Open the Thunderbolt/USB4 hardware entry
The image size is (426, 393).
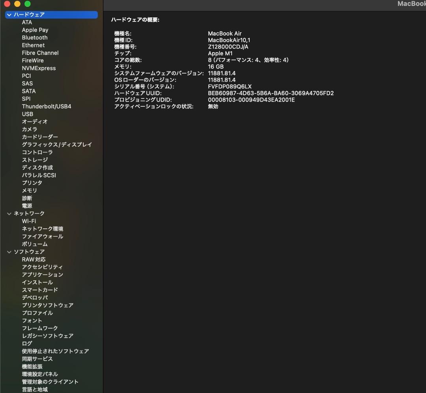point(47,106)
